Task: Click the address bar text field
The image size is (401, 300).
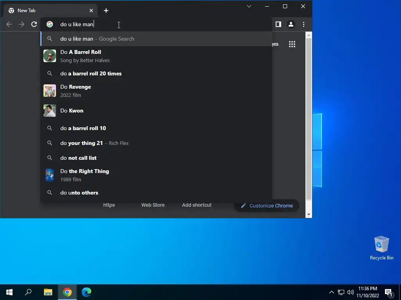Action: [156, 24]
